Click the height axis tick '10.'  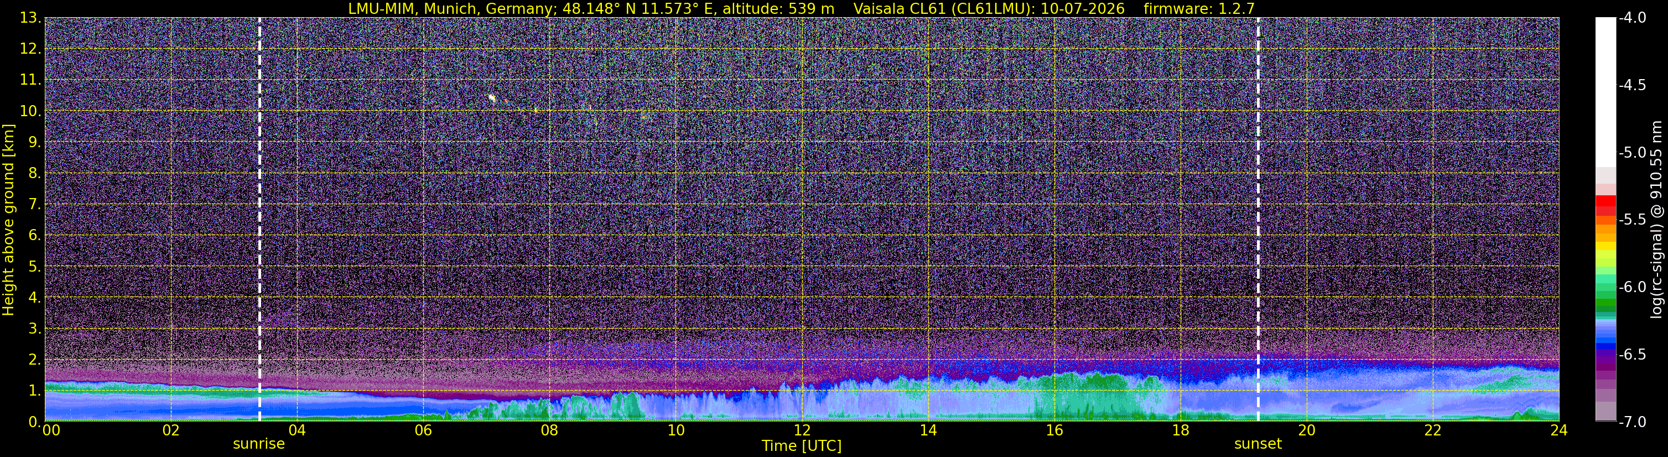tap(30, 111)
